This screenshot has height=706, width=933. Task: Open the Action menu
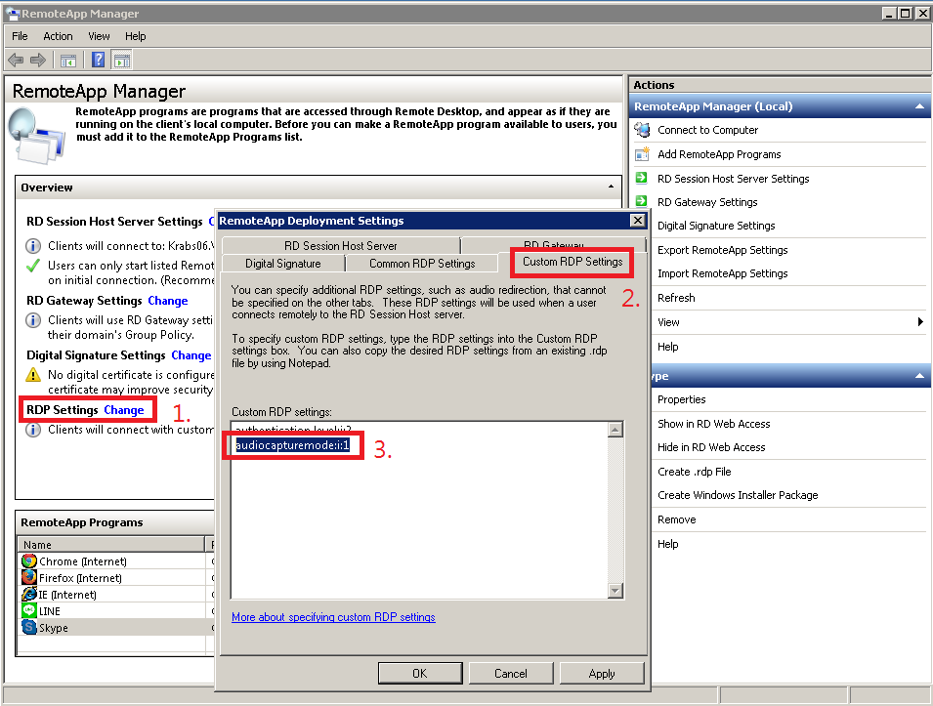pos(58,36)
